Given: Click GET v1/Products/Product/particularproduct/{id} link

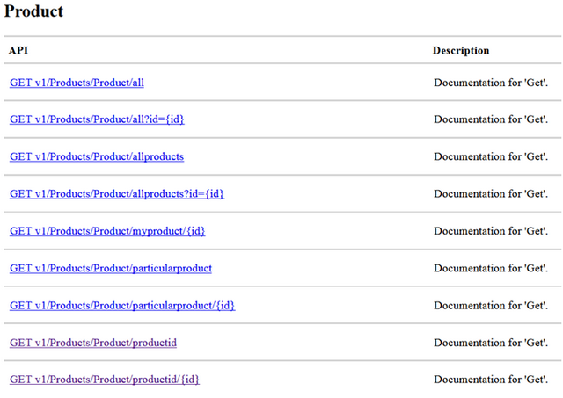Looking at the screenshot, I should click(x=122, y=306).
